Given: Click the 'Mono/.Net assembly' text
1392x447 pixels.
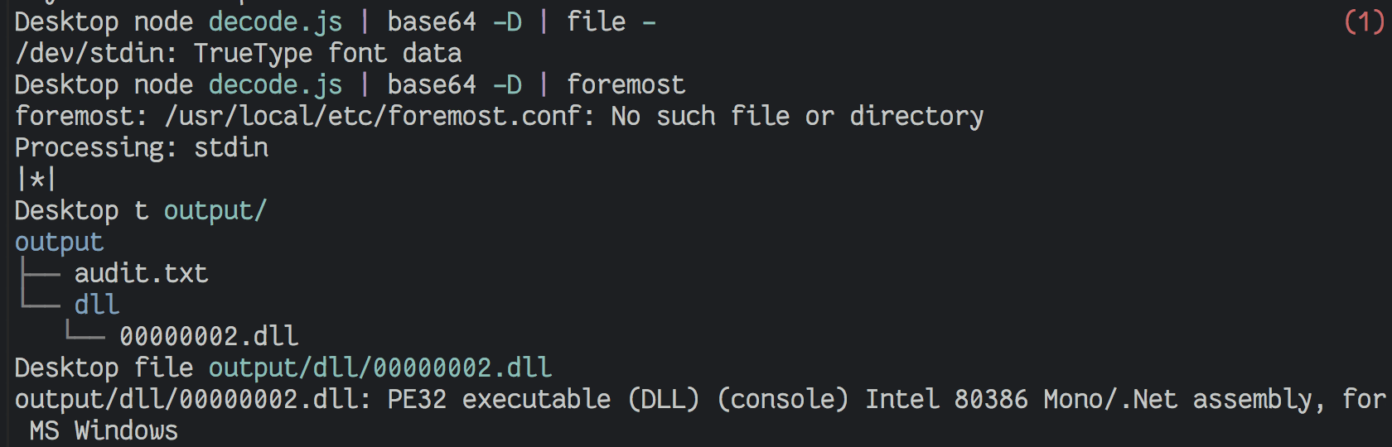Looking at the screenshot, I should pos(1177,399).
